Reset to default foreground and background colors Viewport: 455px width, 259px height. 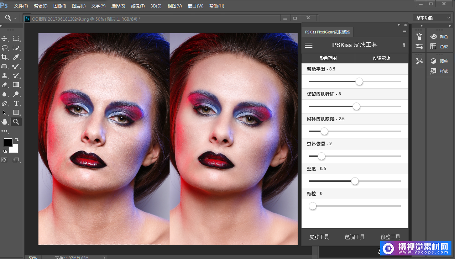tap(5, 151)
